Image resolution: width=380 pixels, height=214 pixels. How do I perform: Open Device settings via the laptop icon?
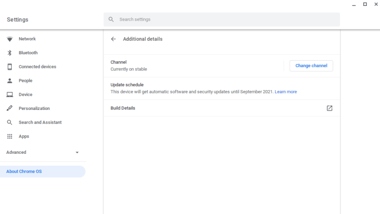click(10, 95)
